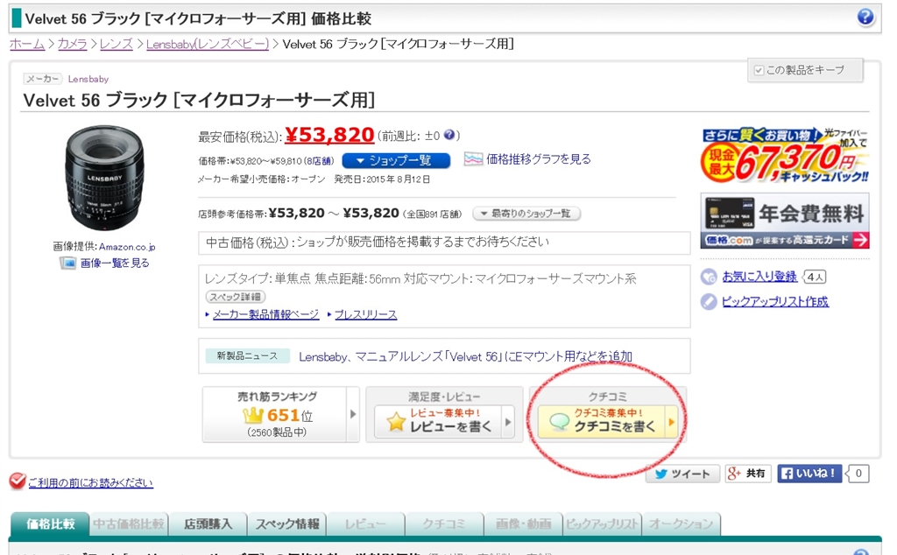Click the favorite registration heart icon

coord(709,277)
